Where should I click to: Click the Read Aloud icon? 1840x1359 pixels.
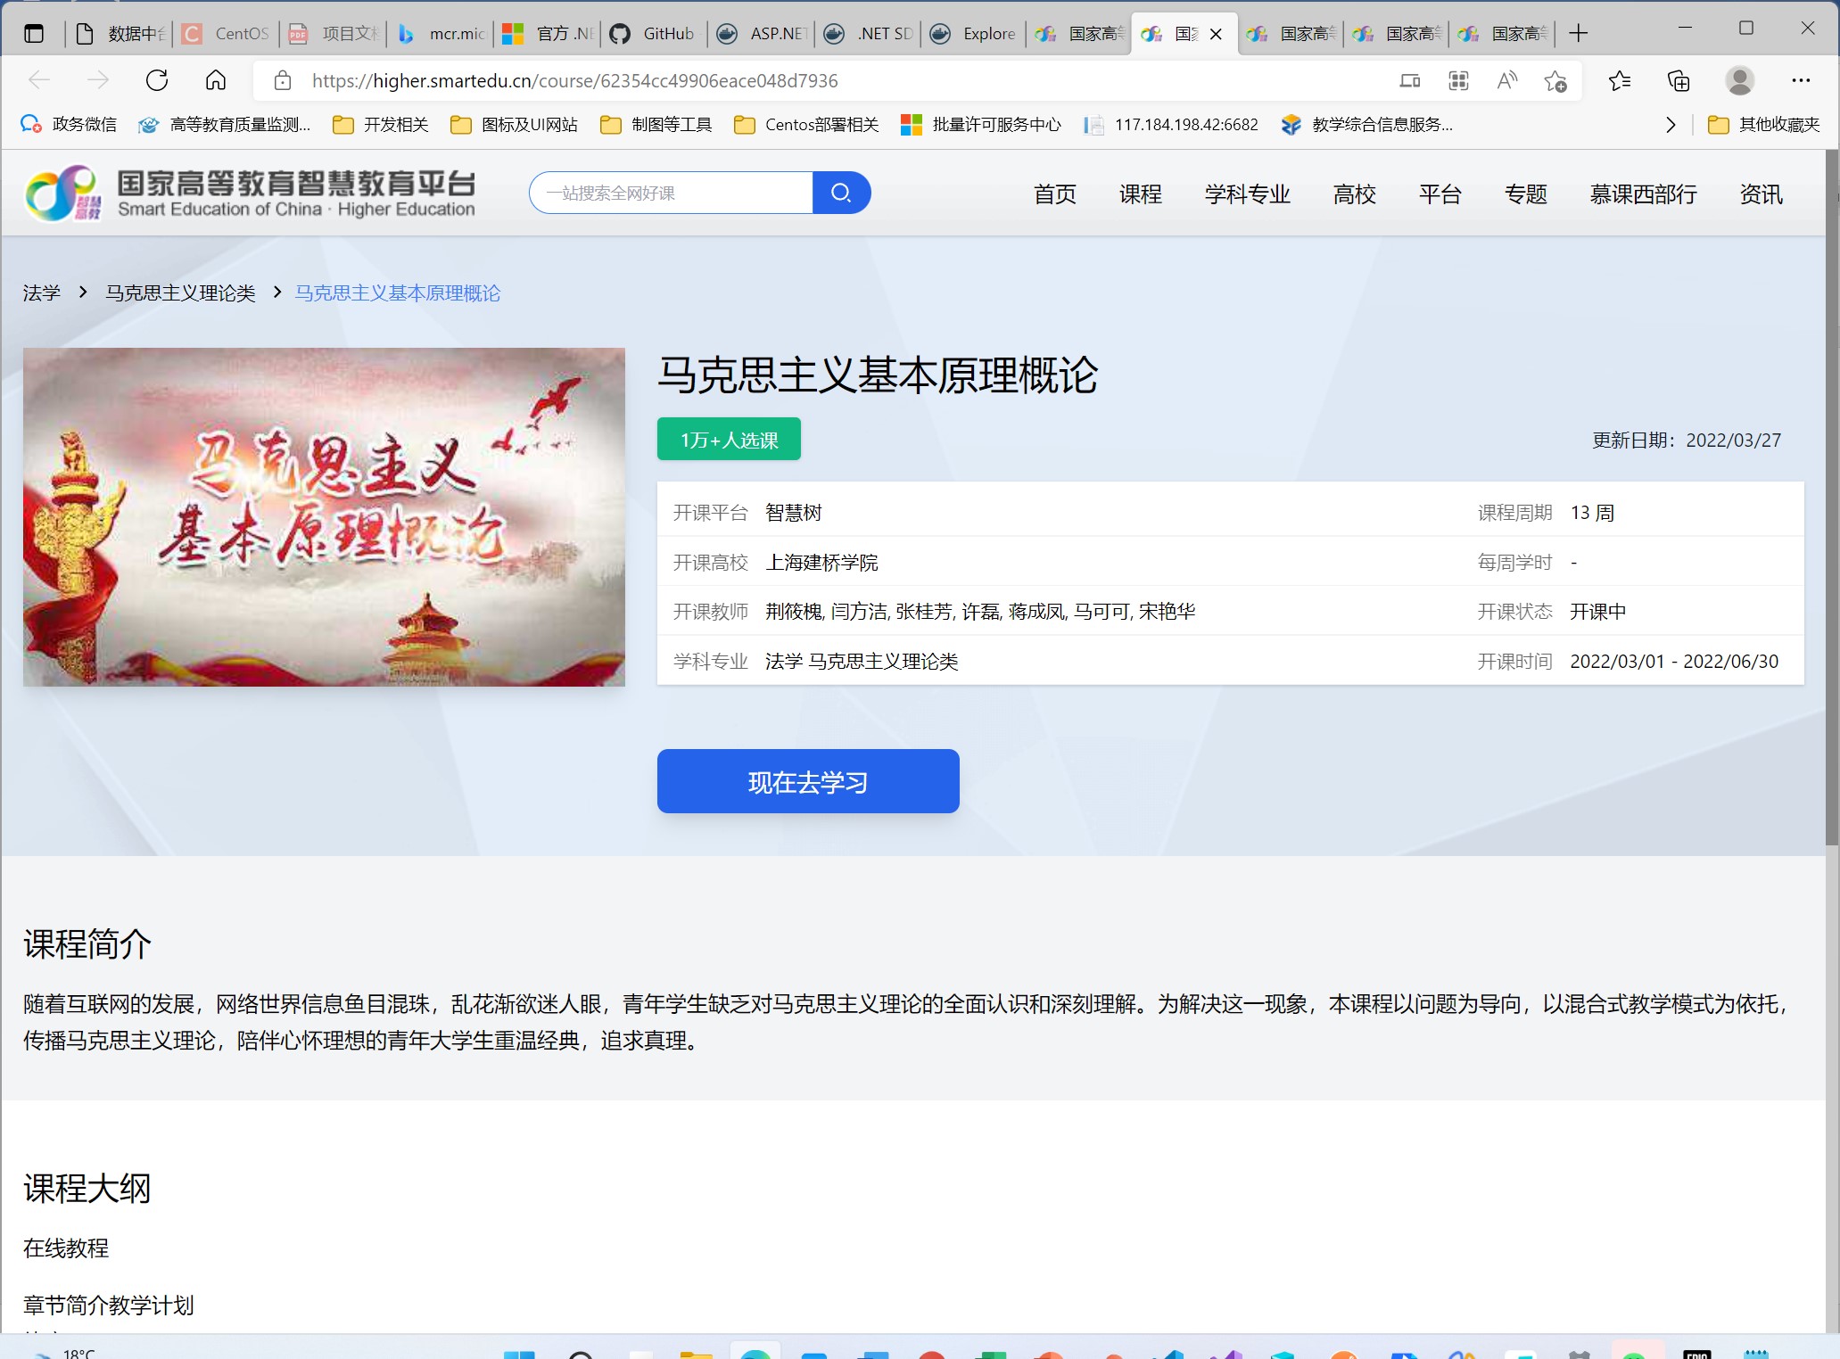[1506, 80]
